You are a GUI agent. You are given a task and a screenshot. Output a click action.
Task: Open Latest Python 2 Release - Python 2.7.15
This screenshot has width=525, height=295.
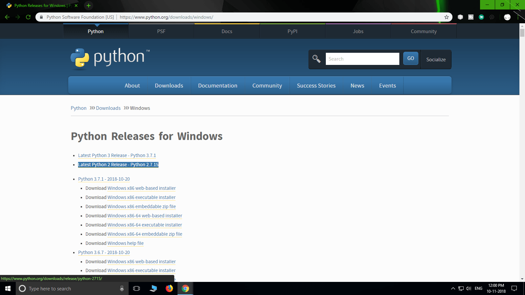tap(118, 165)
